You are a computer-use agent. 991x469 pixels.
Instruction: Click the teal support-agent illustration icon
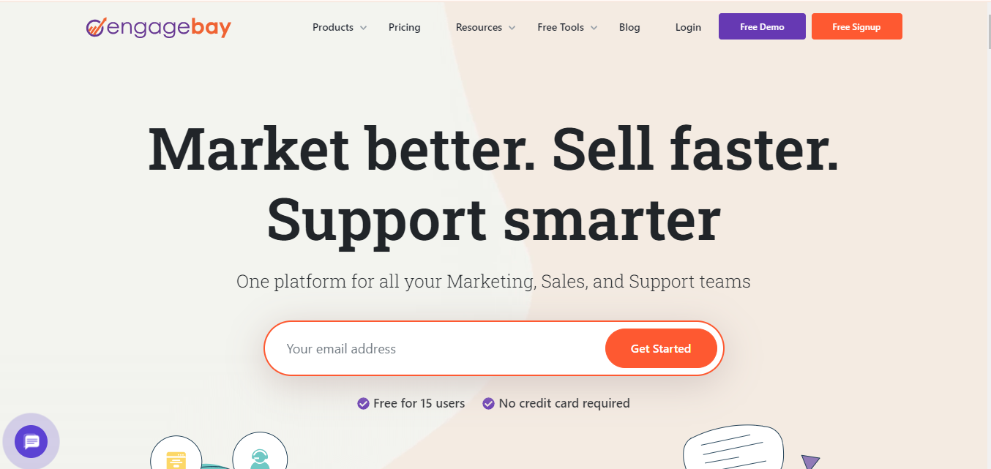[x=260, y=455]
